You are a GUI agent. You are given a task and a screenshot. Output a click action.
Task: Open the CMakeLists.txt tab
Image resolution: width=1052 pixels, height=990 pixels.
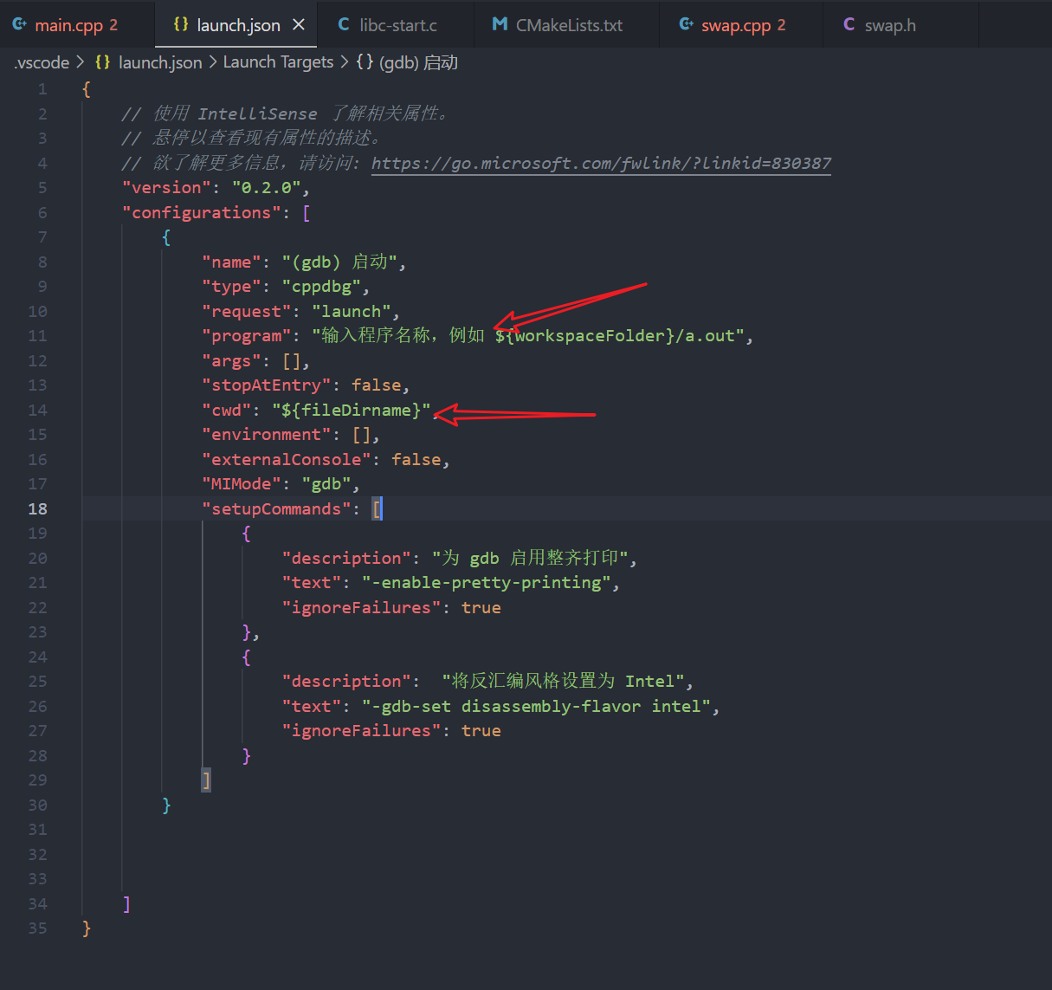(568, 25)
